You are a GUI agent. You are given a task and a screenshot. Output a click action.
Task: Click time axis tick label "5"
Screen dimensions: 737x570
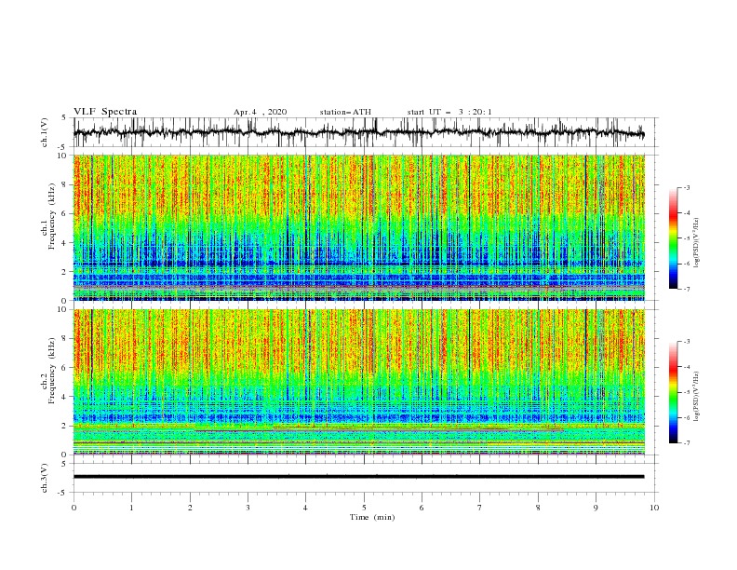[x=364, y=508]
